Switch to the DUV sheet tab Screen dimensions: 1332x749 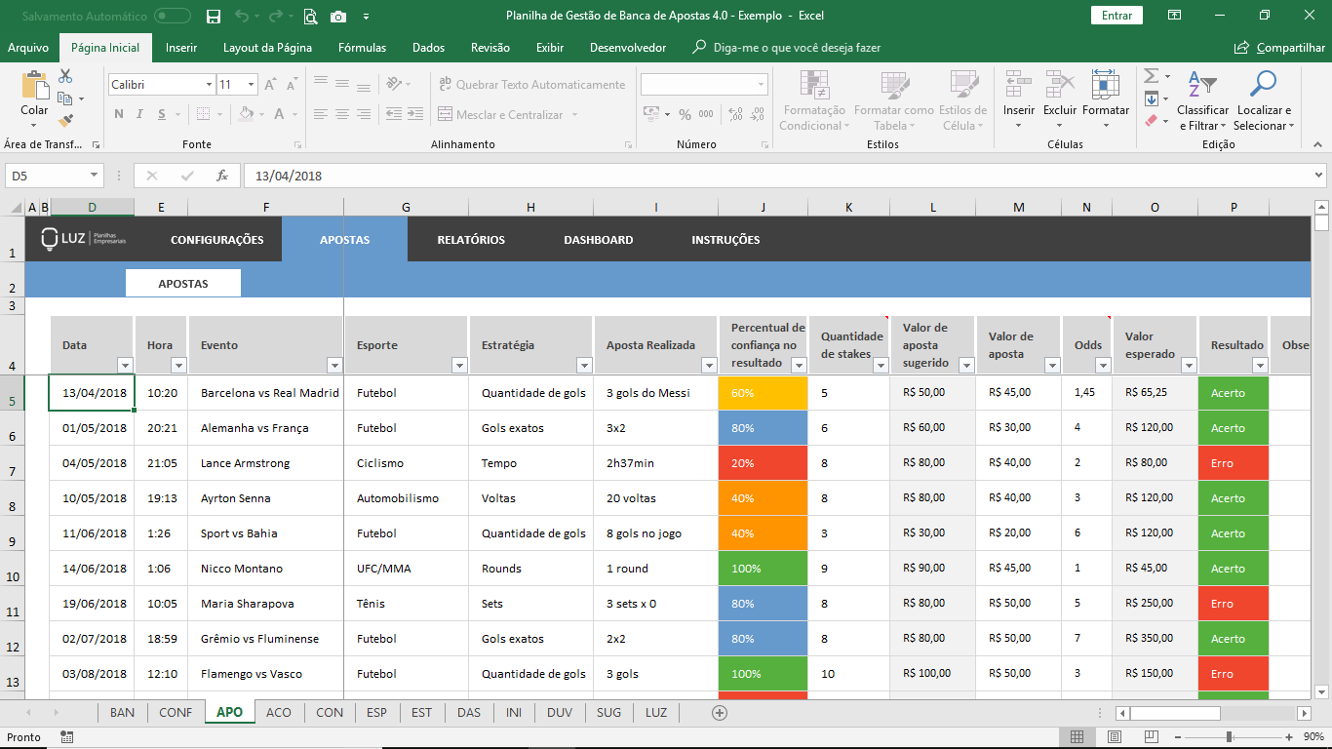(559, 713)
